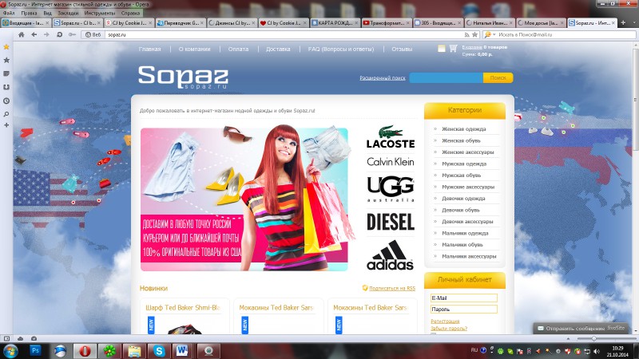Click the Diesel brand logo

click(x=391, y=222)
